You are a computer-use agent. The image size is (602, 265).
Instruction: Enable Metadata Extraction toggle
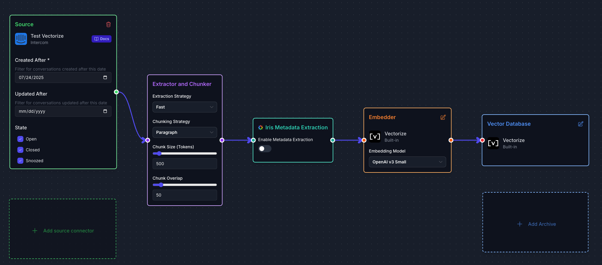pyautogui.click(x=265, y=149)
